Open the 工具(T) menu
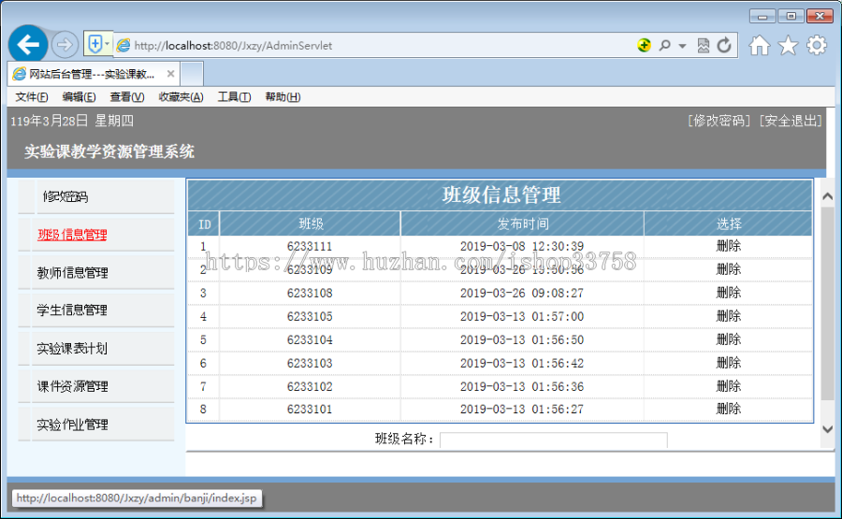The width and height of the screenshot is (842, 519). coord(234,96)
